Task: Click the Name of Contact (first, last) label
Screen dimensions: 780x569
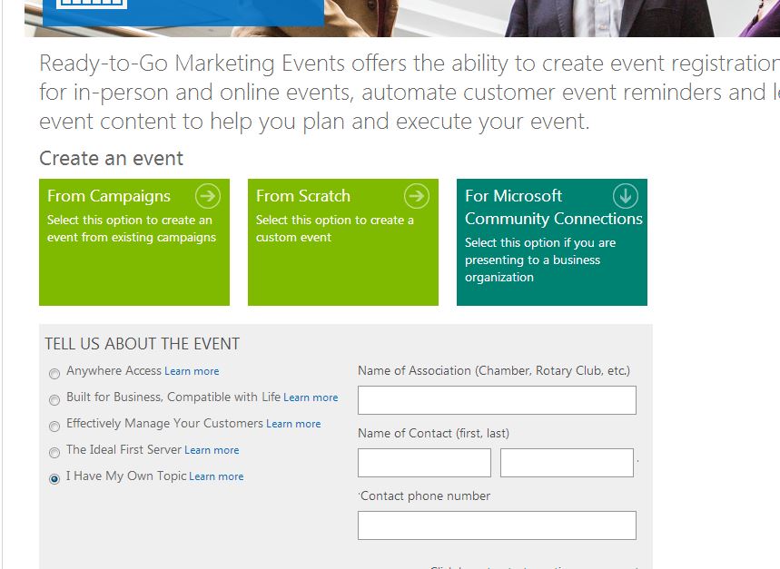Action: [x=433, y=434]
